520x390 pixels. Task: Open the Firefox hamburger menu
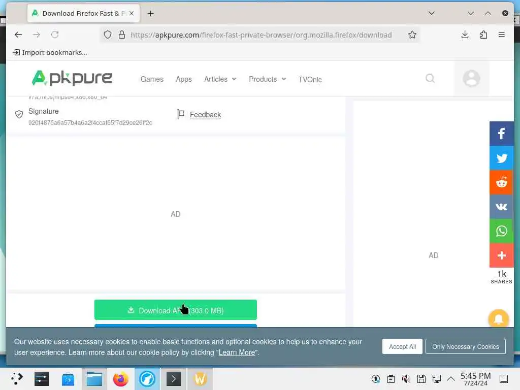[x=501, y=35]
